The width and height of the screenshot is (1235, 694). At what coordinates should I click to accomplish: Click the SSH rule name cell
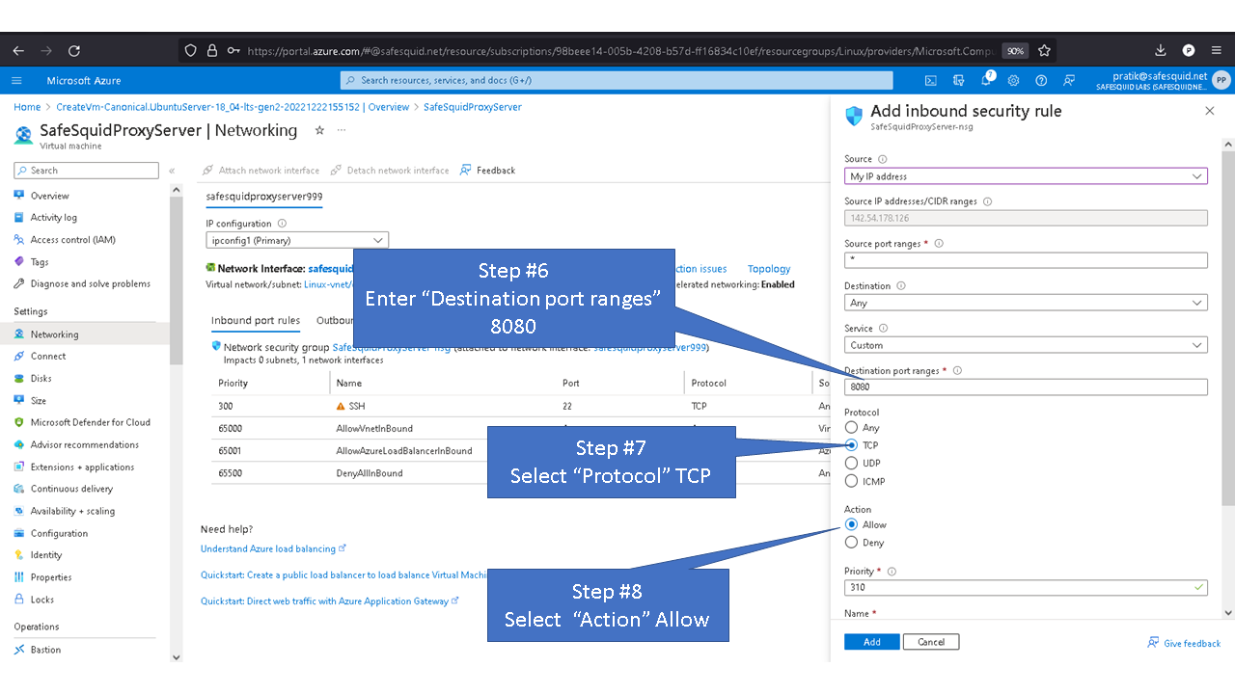(x=357, y=407)
